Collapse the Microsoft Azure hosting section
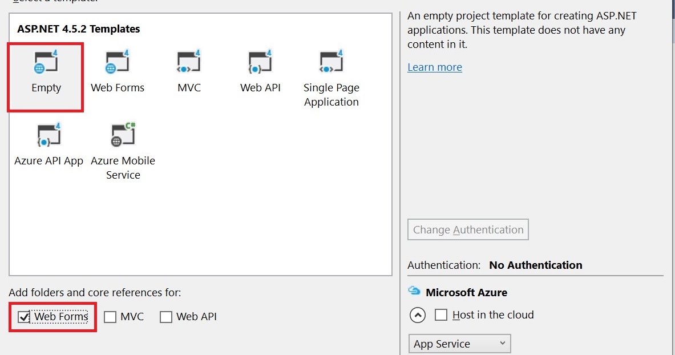 (x=417, y=314)
